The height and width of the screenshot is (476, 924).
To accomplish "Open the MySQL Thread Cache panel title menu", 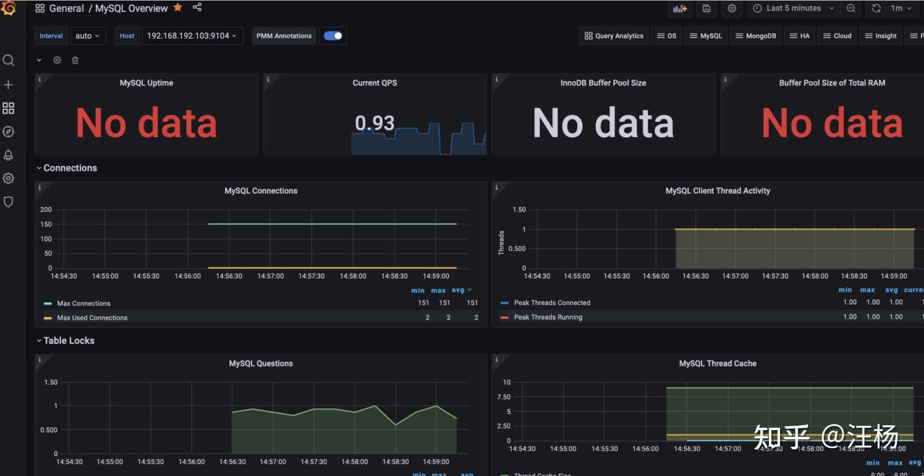I will [x=718, y=364].
